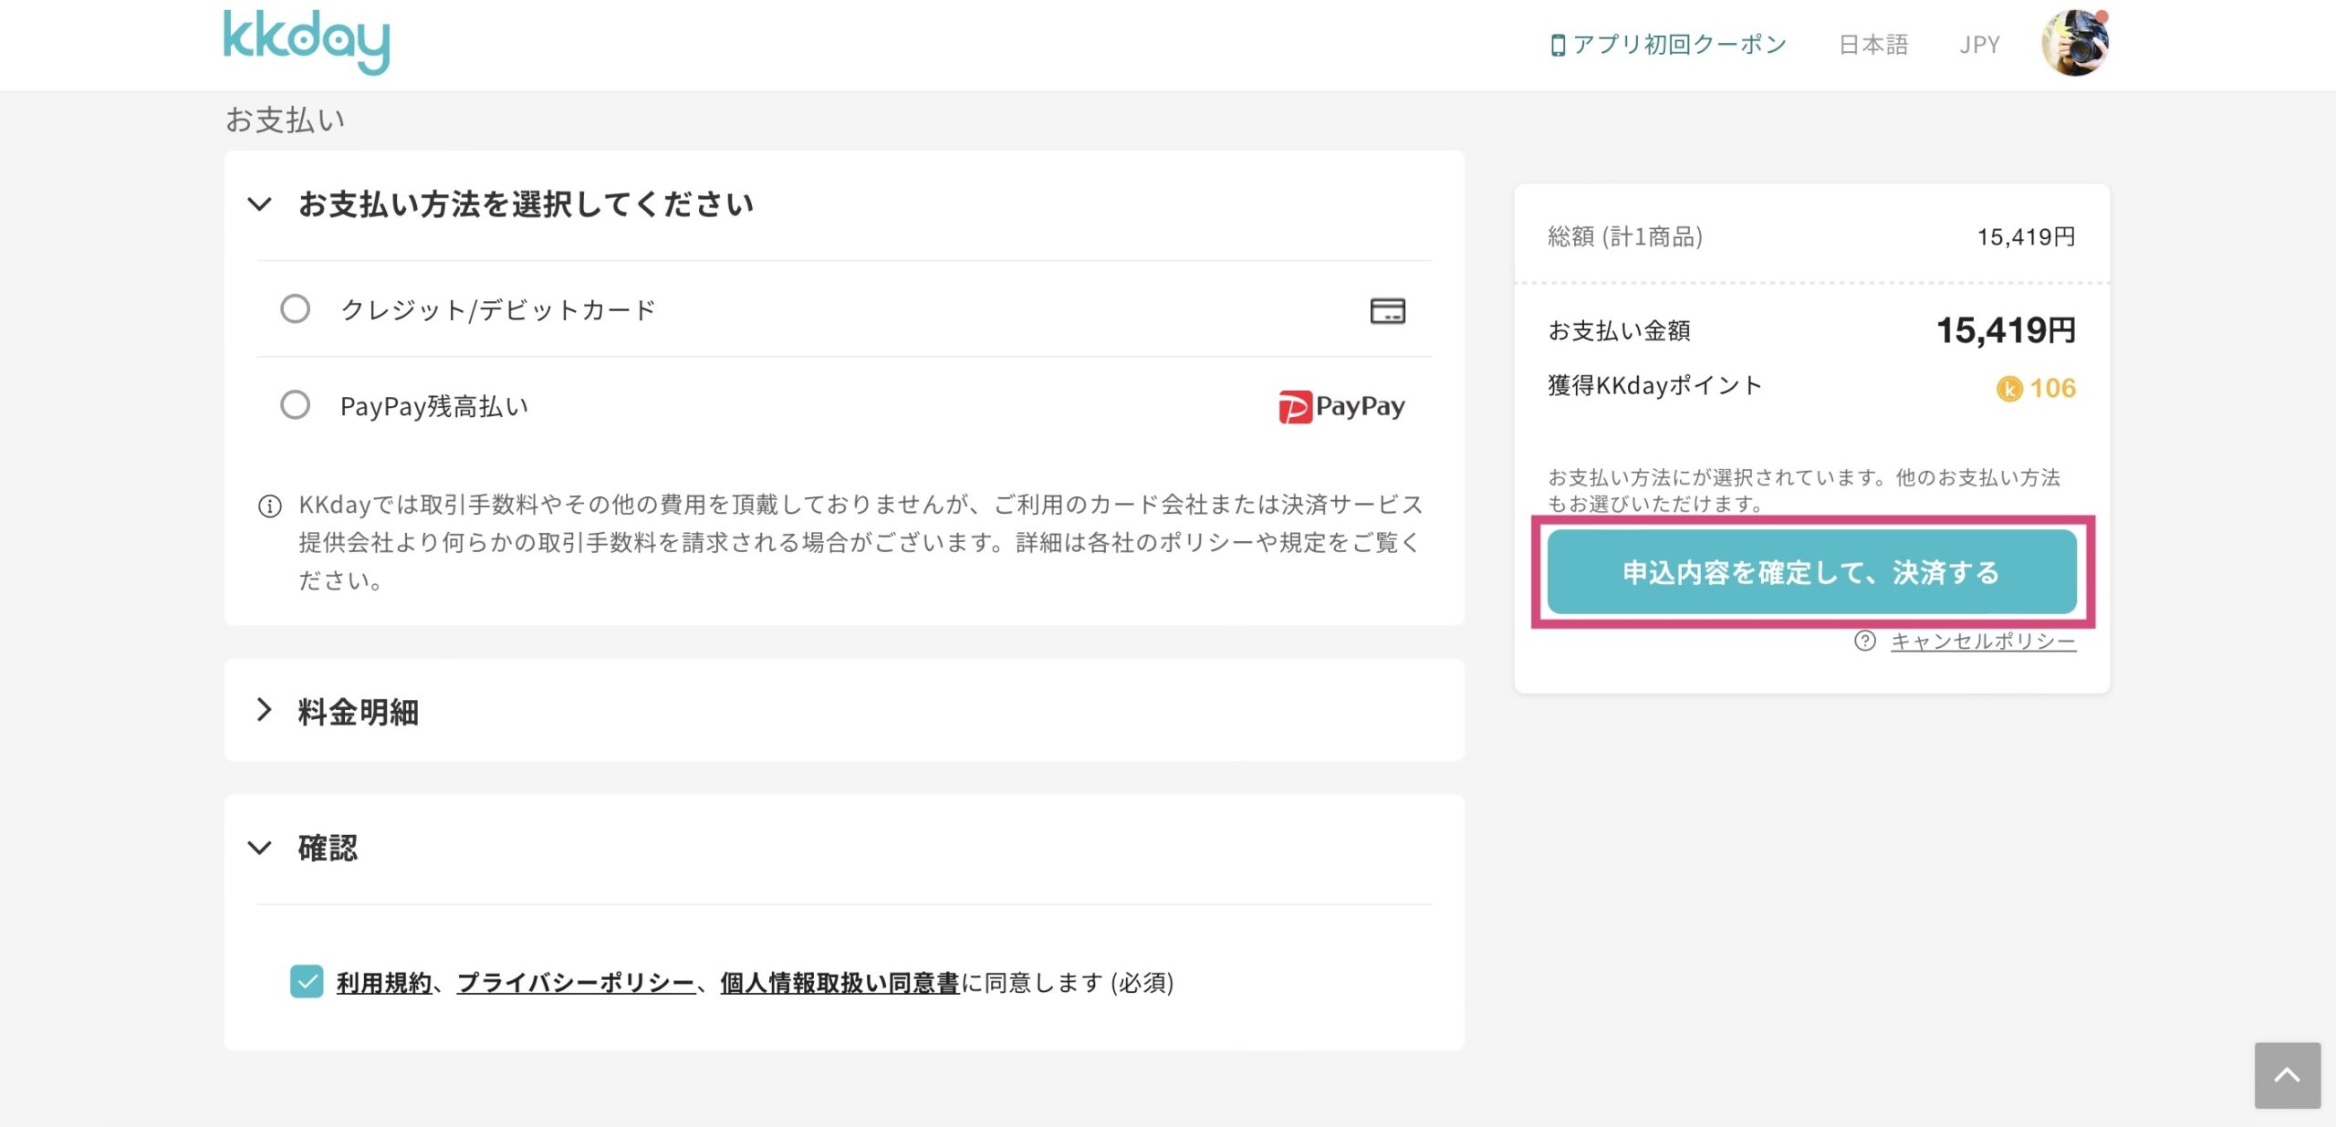Click the KKday logo

pyautogui.click(x=307, y=41)
